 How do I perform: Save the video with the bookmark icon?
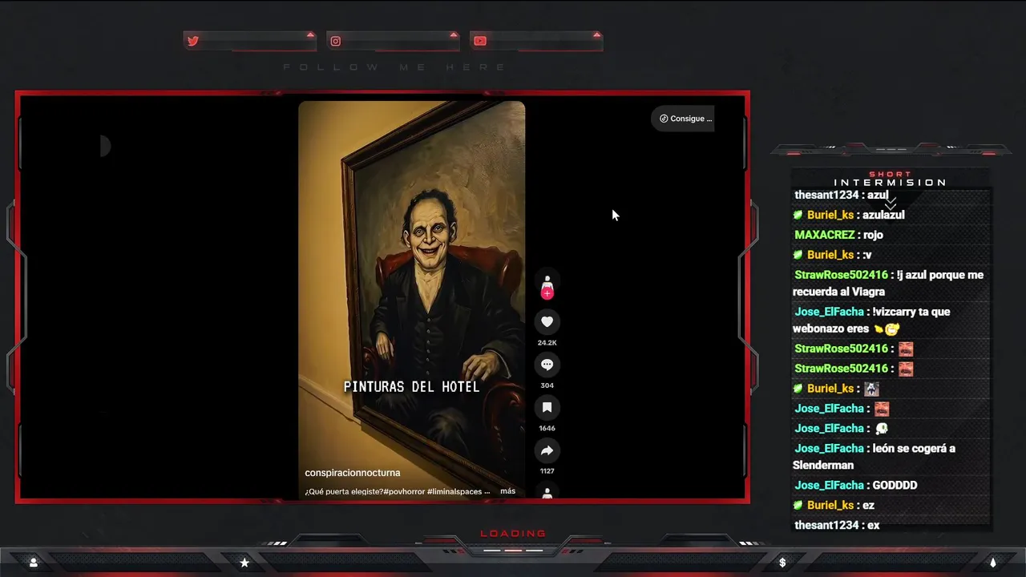(x=547, y=407)
